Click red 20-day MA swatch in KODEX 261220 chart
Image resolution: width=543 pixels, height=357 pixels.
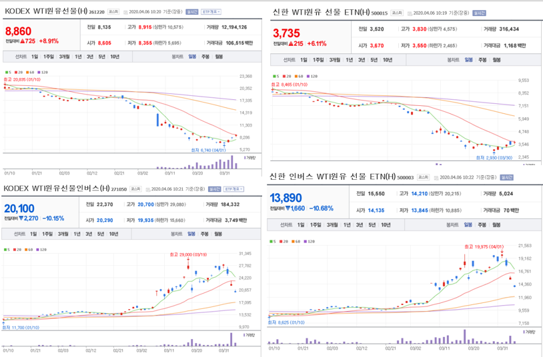[x=16, y=73]
